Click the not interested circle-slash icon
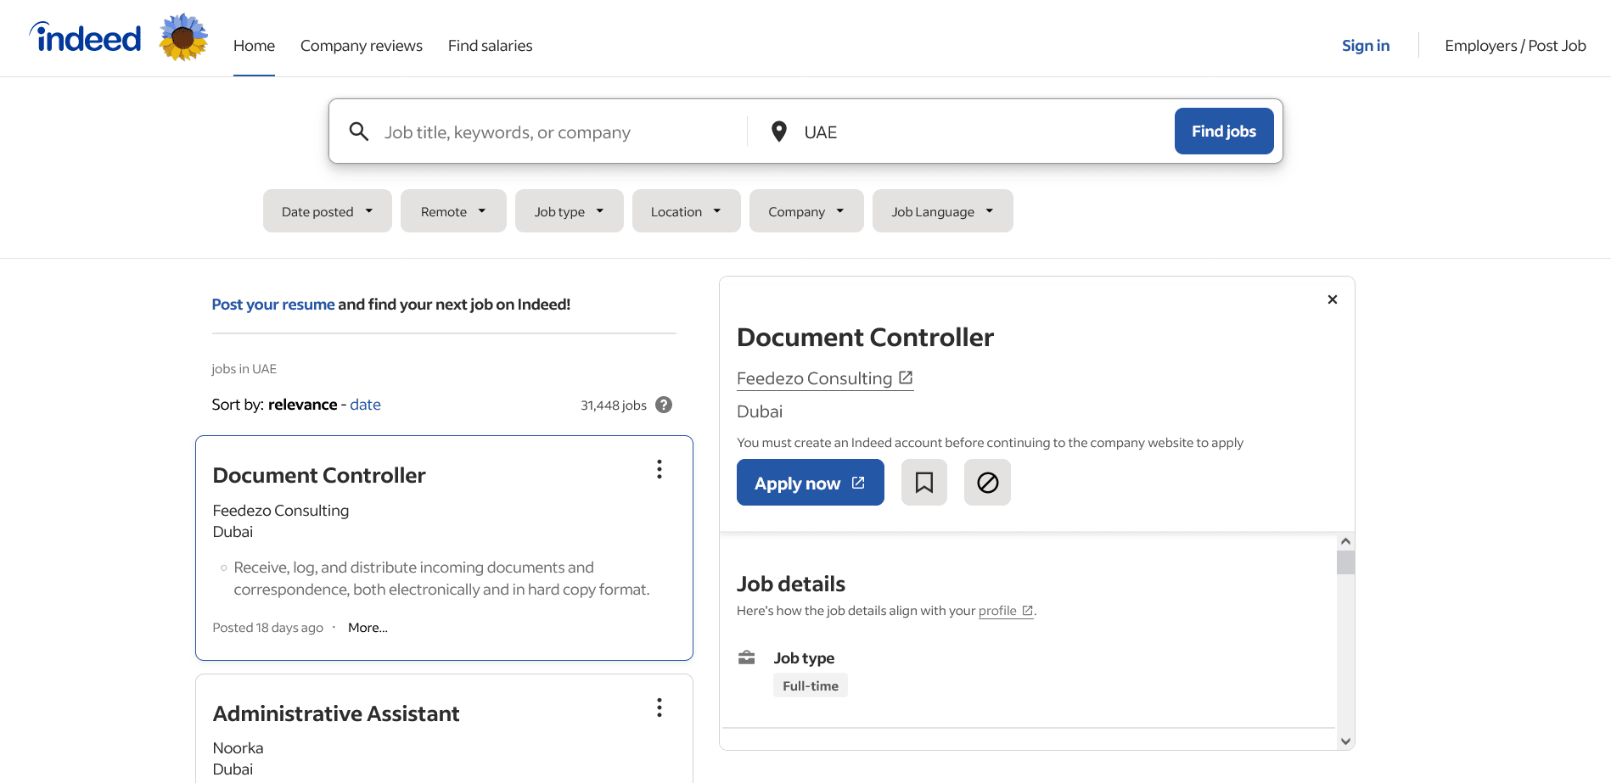Image resolution: width=1611 pixels, height=783 pixels. click(x=987, y=483)
